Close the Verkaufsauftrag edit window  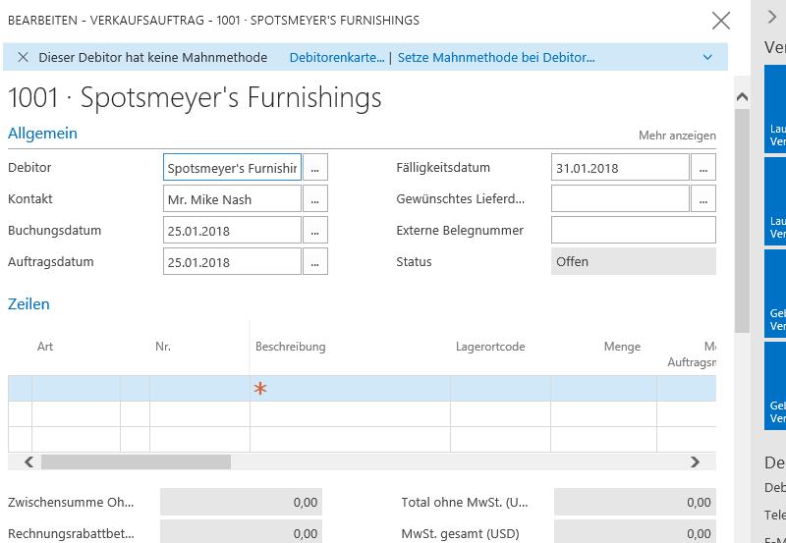[x=721, y=21]
